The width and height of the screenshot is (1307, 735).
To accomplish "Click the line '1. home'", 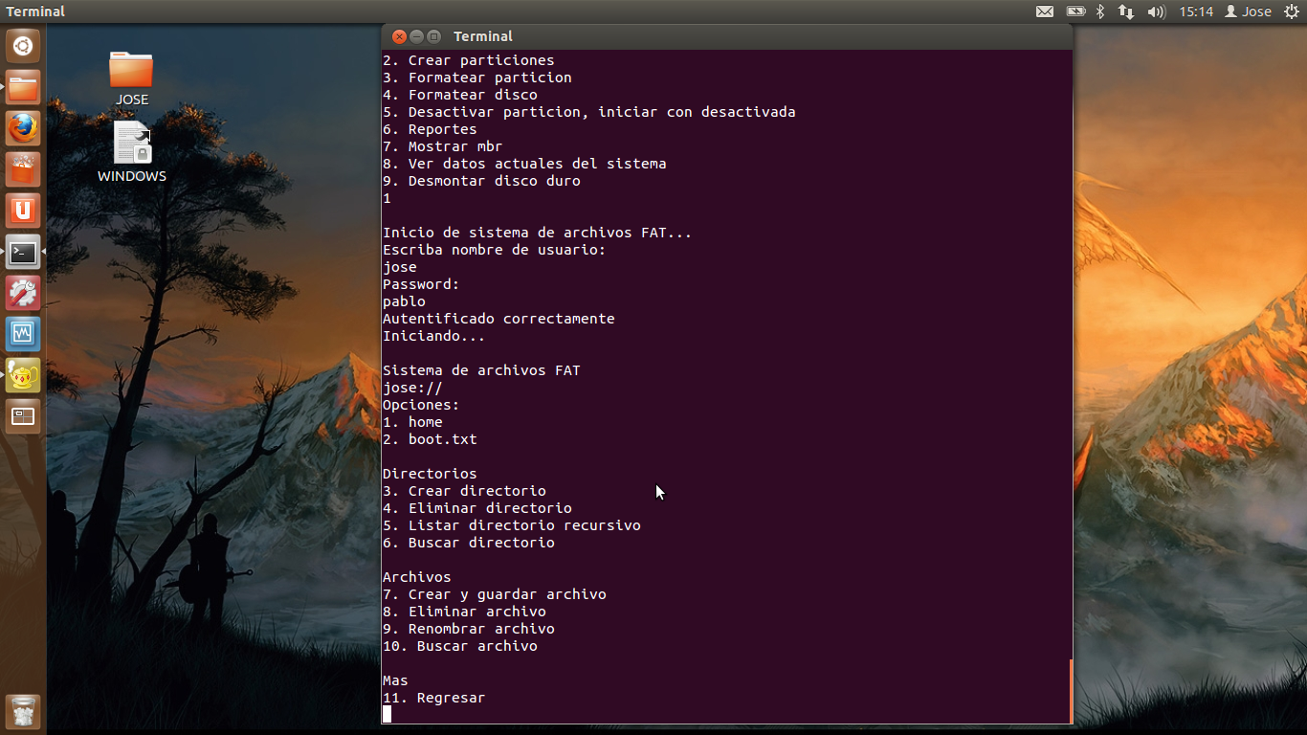I will [x=412, y=422].
